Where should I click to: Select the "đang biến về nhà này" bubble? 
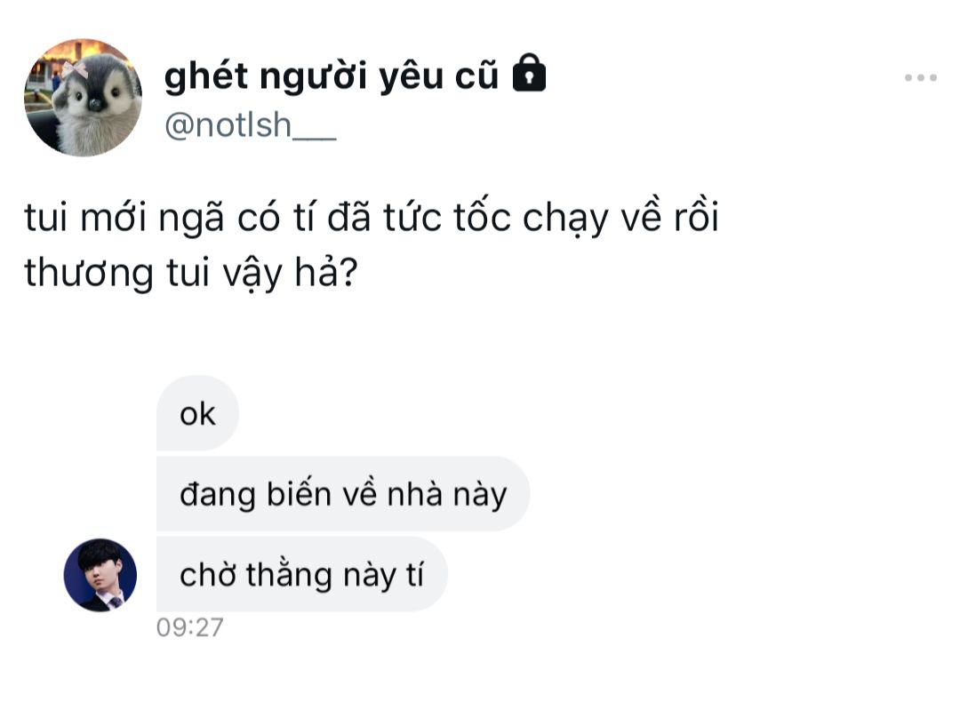[x=343, y=494]
